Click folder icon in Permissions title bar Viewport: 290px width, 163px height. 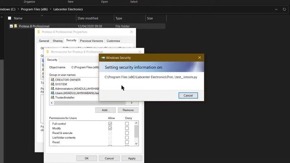(48, 52)
